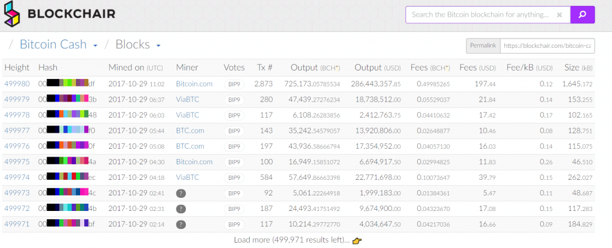The width and height of the screenshot is (612, 248).
Task: Click BIP9 vote badge for block 499980
Action: pyautogui.click(x=234, y=84)
